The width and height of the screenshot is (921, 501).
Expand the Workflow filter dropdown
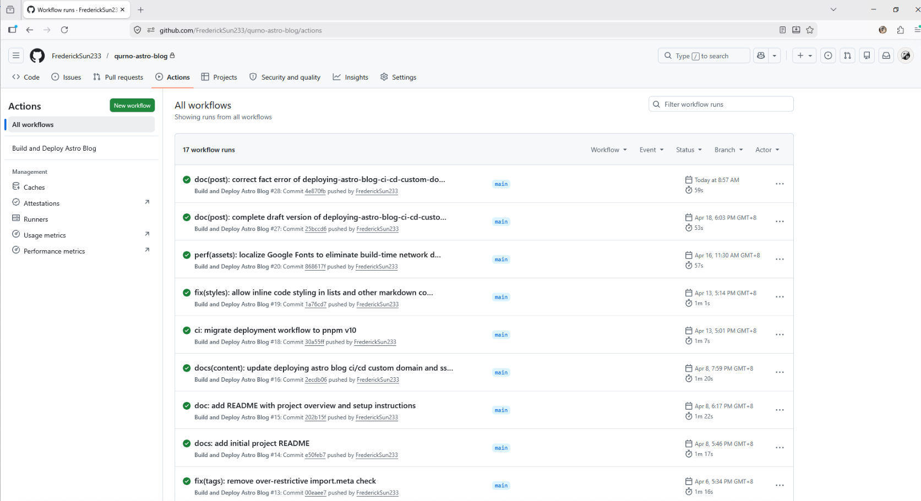pyautogui.click(x=608, y=150)
